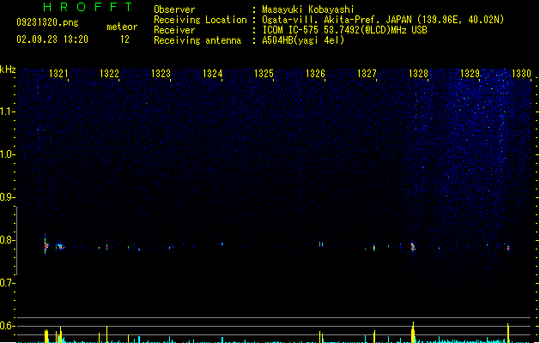Image resolution: width=540 pixels, height=343 pixels.
Task: Click the 0.8 frequency axis label
Action: click(x=7, y=240)
